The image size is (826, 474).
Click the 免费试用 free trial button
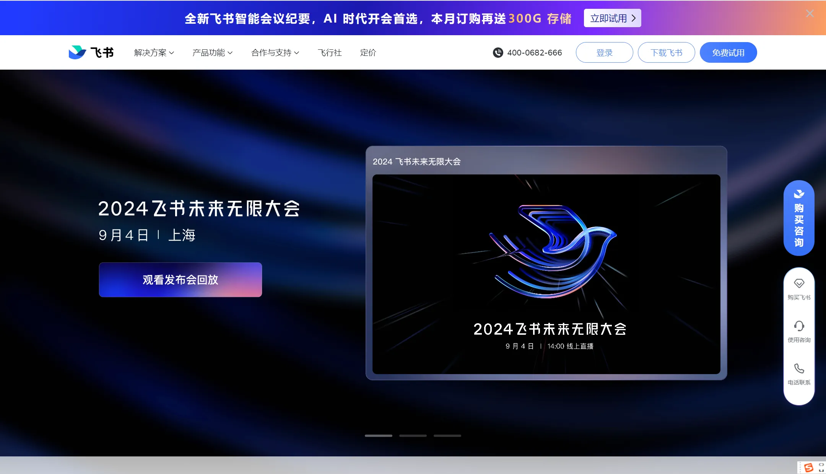point(728,52)
